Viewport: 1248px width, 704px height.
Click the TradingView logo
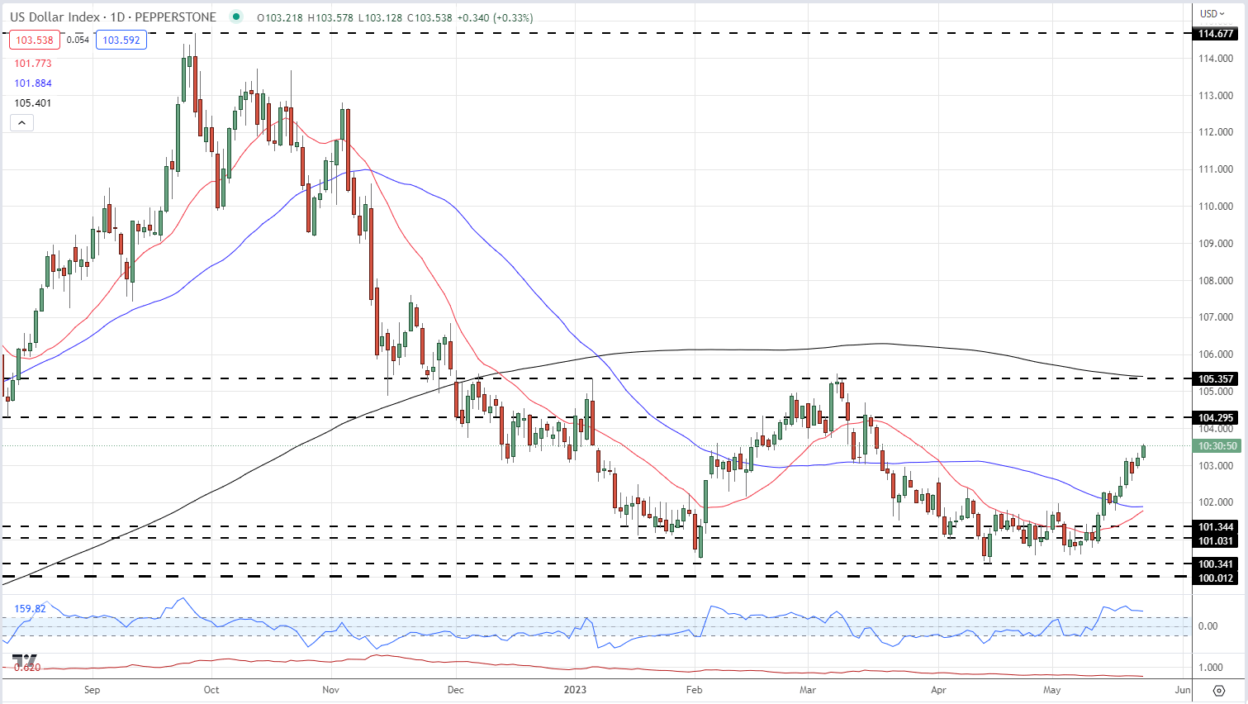tap(24, 662)
